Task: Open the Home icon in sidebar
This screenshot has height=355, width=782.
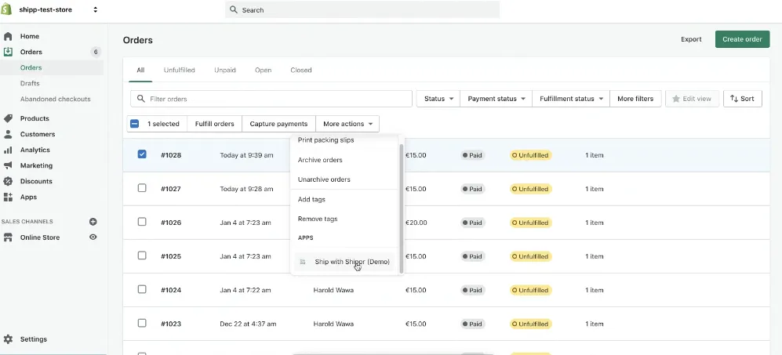Action: tap(8, 36)
